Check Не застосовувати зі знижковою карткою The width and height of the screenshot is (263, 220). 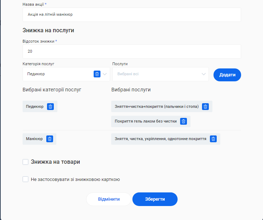coord(25,179)
